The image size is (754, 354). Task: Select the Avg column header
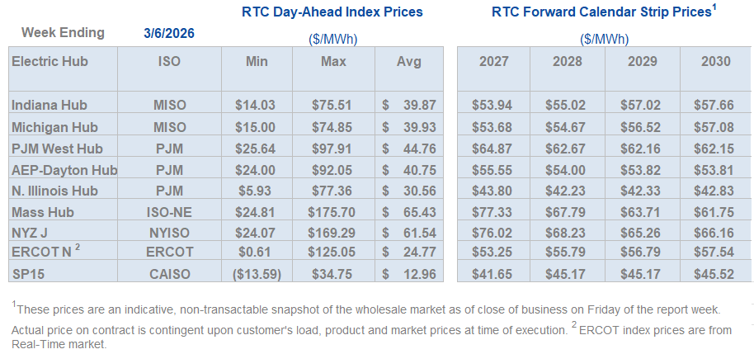(x=408, y=61)
